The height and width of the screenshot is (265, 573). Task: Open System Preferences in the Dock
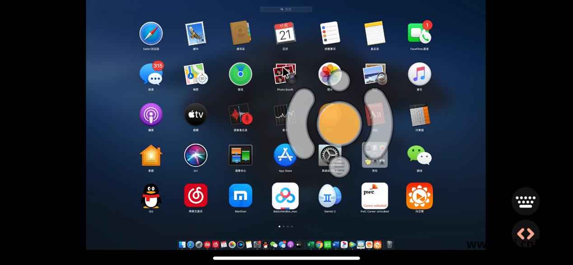(x=257, y=245)
